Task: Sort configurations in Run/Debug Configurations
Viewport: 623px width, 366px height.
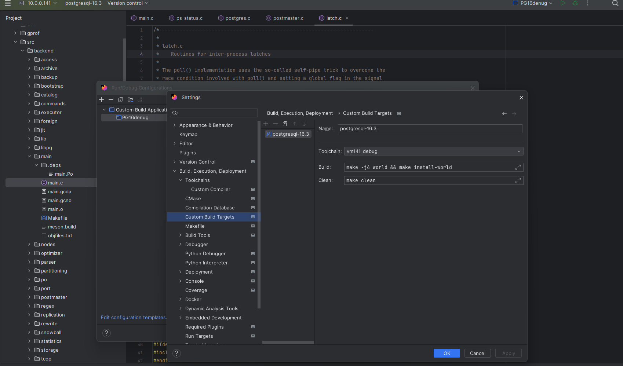Action: 140,100
